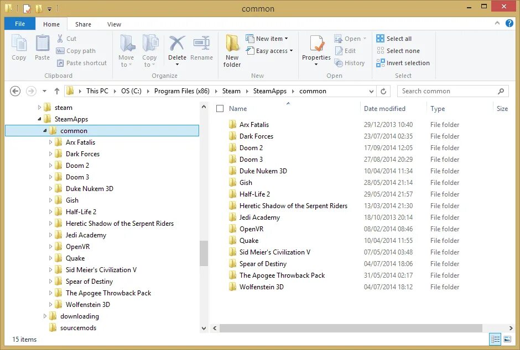
Task: Open Customize Quick Access Toolbar dropdown
Action: [49, 9]
